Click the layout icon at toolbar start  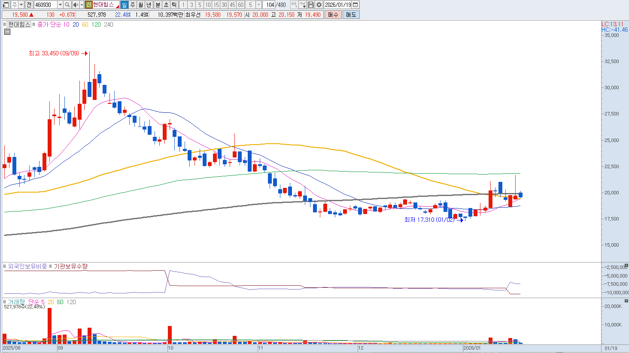(6, 5)
